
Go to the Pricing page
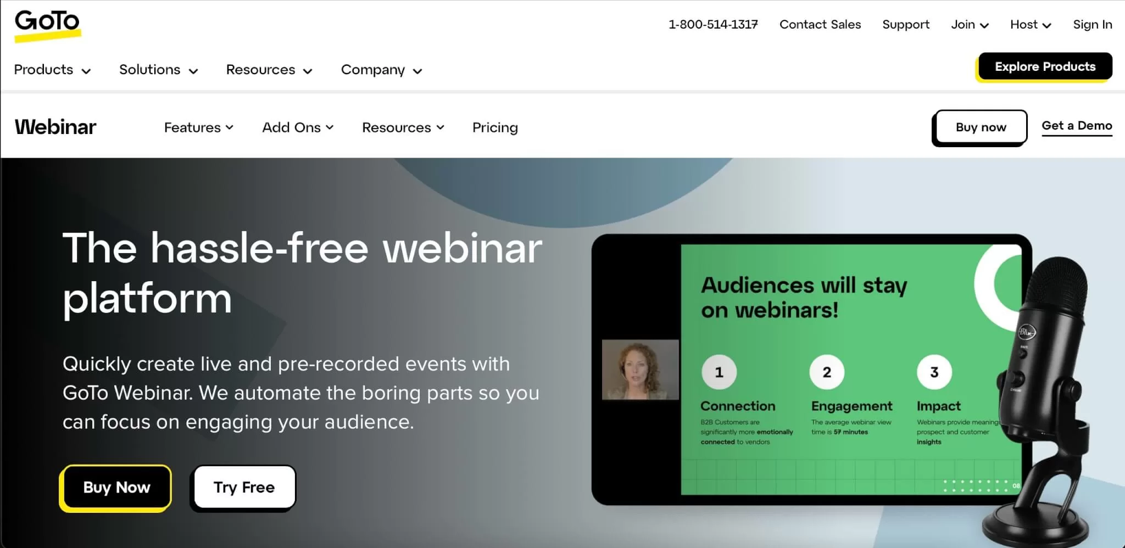pos(495,127)
